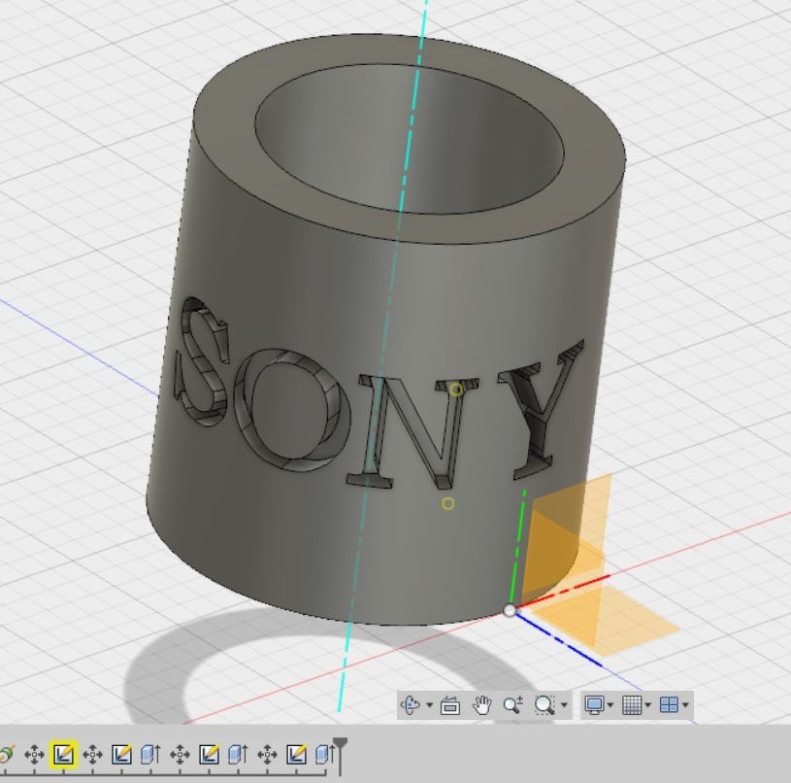791x783 pixels.
Task: Select the Pan hand tool
Action: pos(481,704)
